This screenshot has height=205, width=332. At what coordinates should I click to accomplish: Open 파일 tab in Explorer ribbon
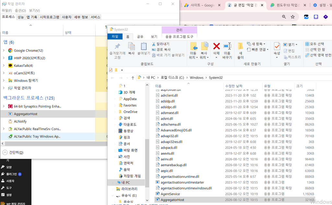[115, 37]
